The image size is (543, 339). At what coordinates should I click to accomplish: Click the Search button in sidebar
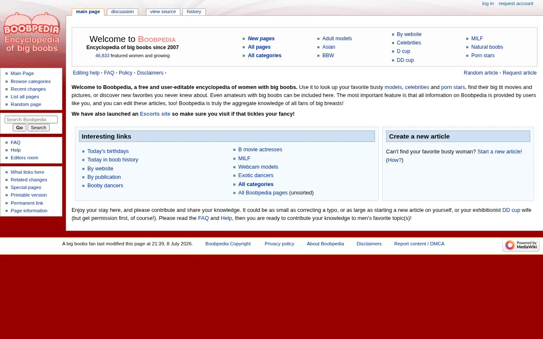click(x=39, y=128)
